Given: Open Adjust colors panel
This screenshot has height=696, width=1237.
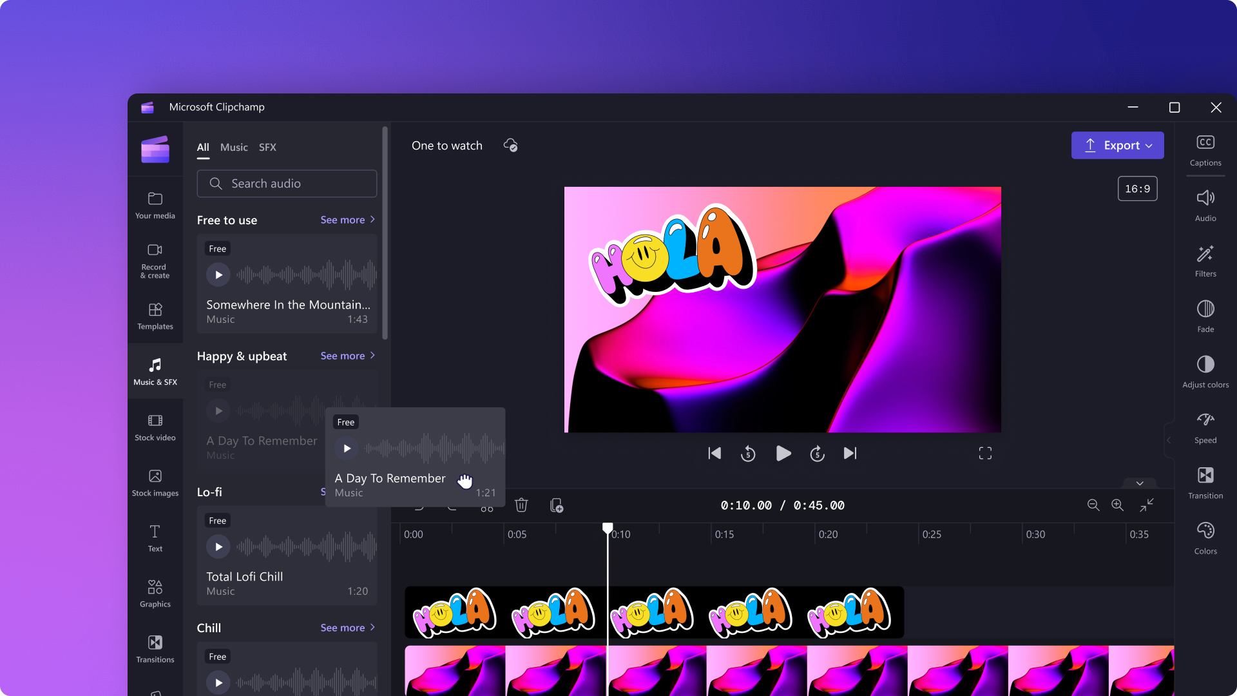Looking at the screenshot, I should tap(1204, 372).
